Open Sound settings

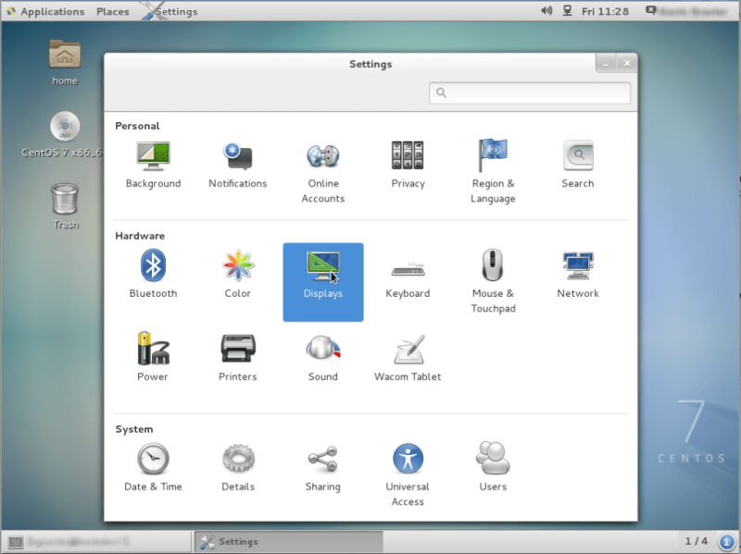pyautogui.click(x=322, y=357)
